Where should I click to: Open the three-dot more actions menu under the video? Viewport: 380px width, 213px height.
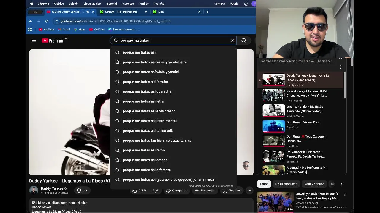tap(249, 191)
